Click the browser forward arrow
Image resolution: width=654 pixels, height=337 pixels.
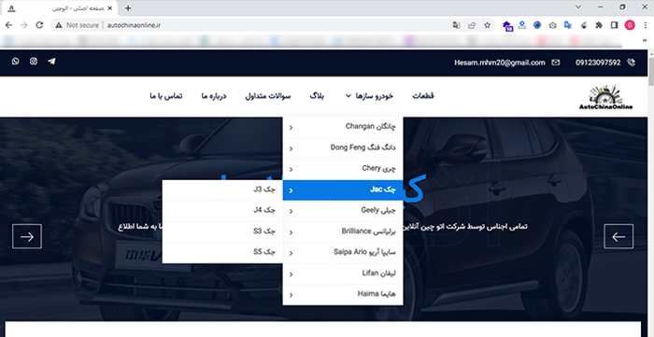tap(24, 25)
